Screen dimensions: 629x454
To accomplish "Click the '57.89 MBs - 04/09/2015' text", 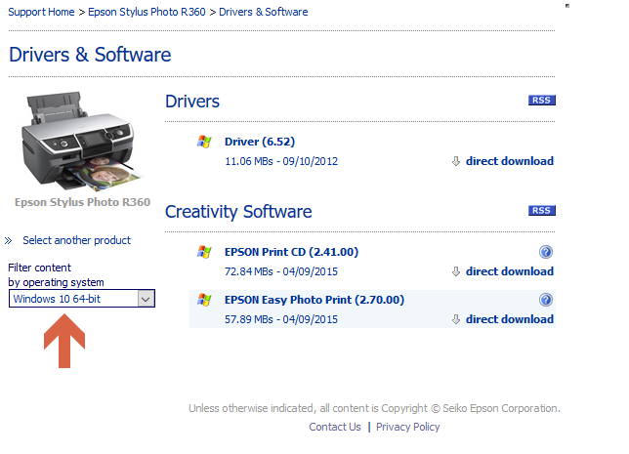I will point(281,319).
